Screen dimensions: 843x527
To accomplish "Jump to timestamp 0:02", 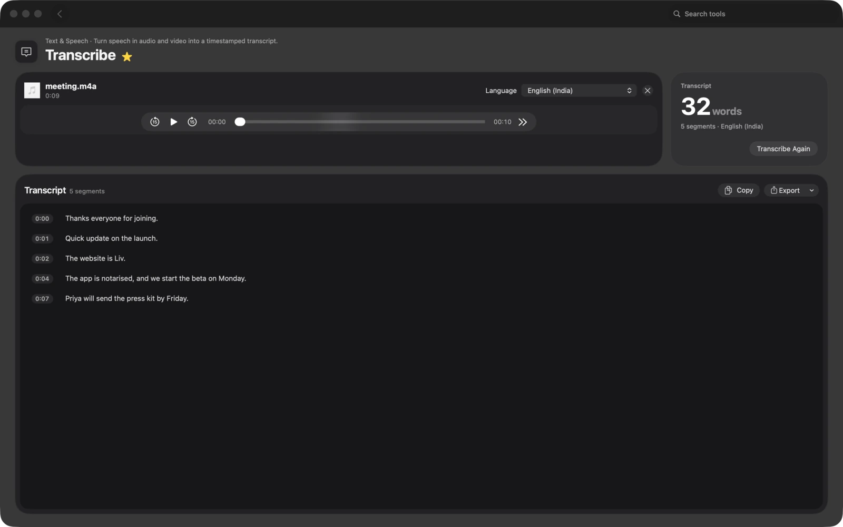I will click(42, 259).
